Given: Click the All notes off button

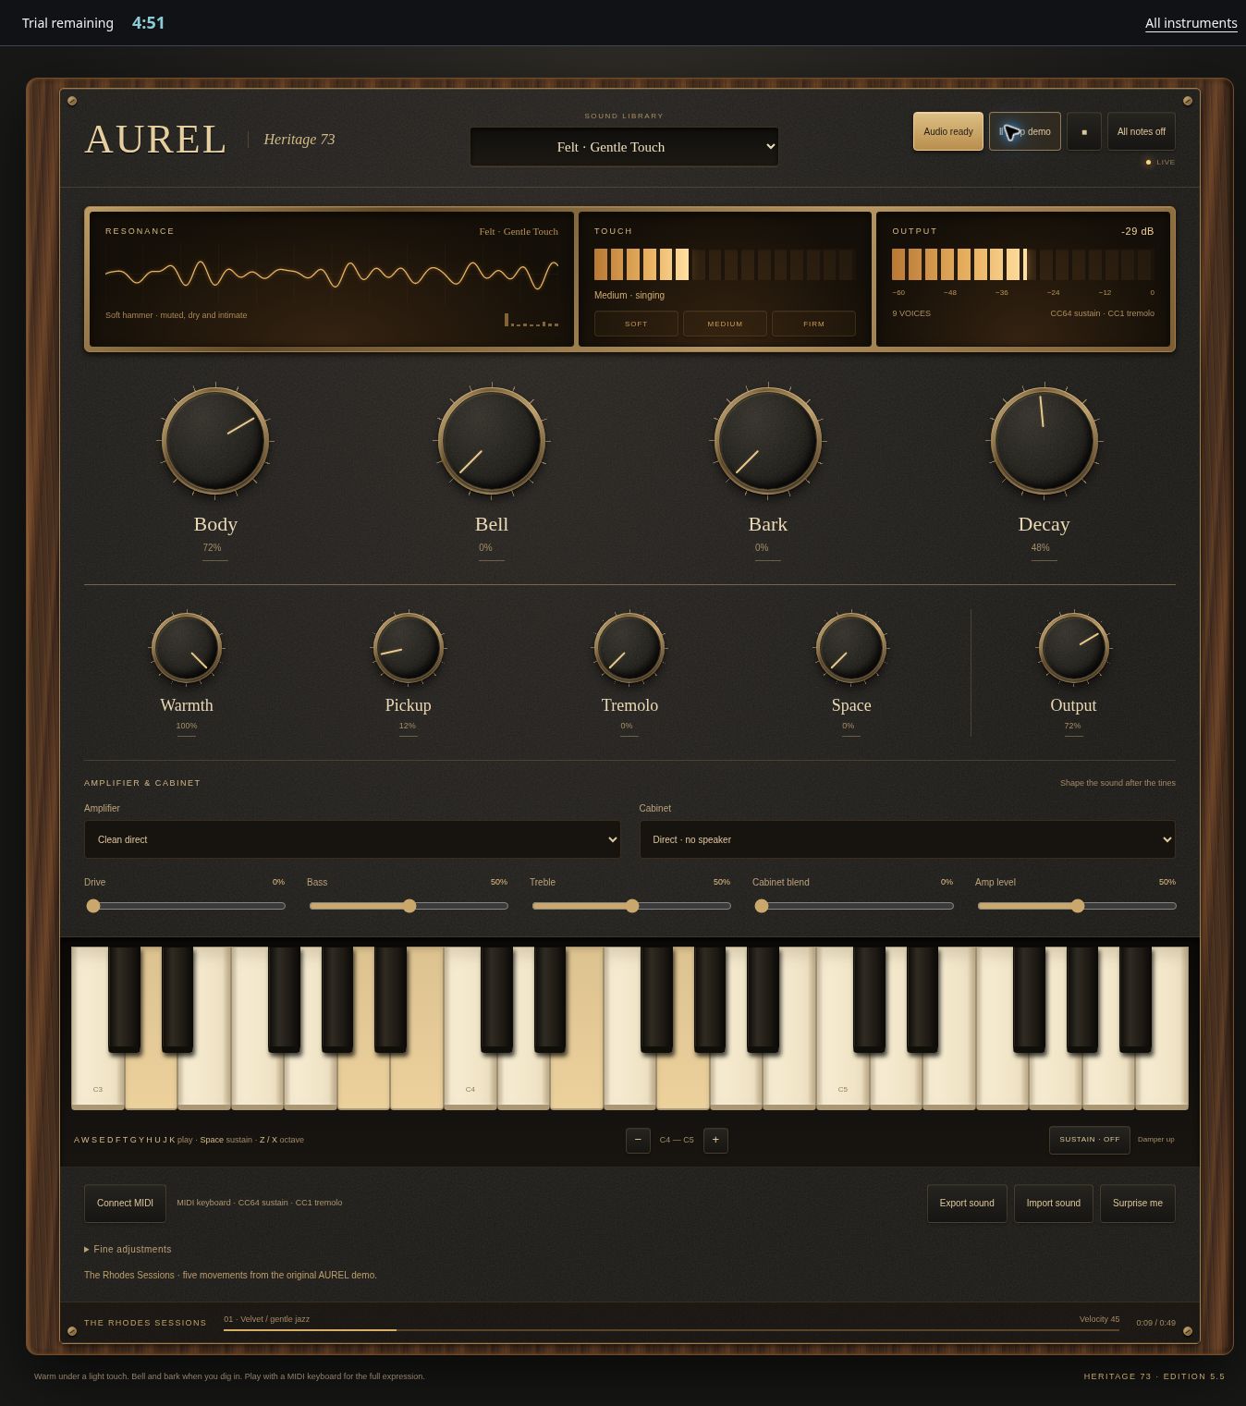Looking at the screenshot, I should [1141, 131].
